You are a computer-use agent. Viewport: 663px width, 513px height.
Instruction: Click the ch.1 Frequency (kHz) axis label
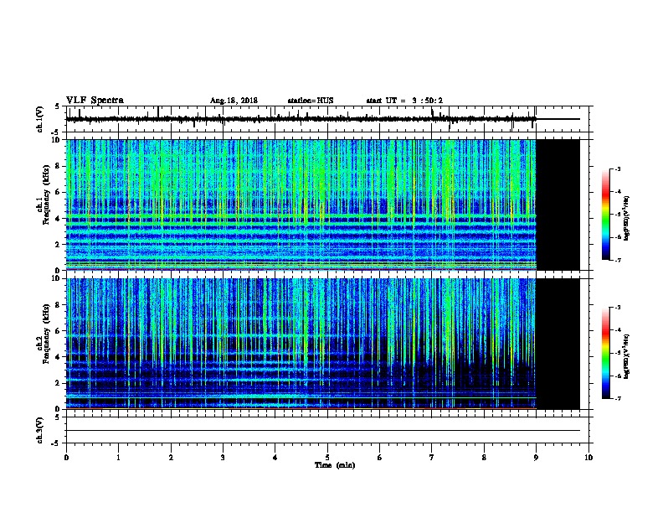coord(44,194)
